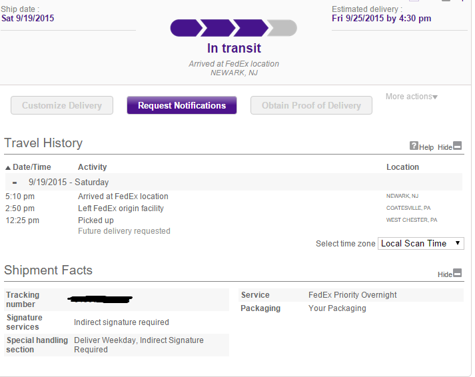The width and height of the screenshot is (475, 377).
Task: Click the COATESVILLE, PA location
Action: coord(408,208)
